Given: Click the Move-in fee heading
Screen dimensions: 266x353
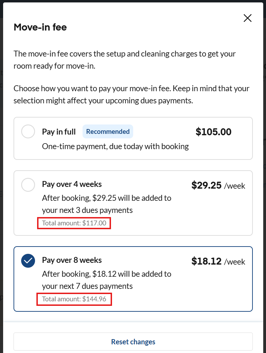Looking at the screenshot, I should 40,27.
